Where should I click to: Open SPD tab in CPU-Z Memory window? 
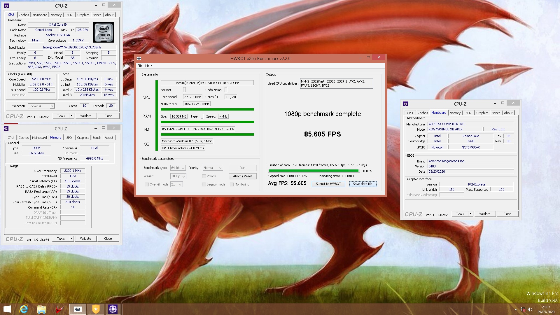coord(69,138)
